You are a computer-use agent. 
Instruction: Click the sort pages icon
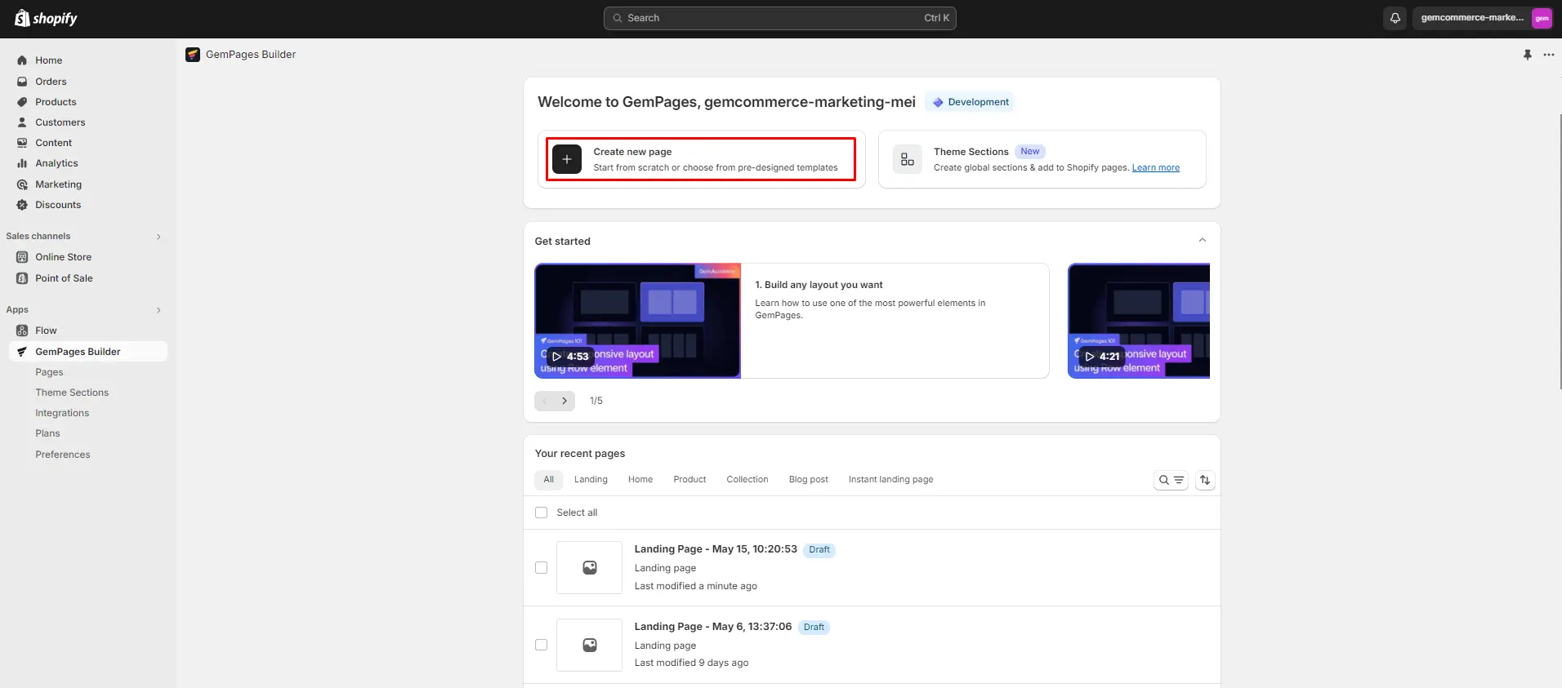(x=1205, y=480)
